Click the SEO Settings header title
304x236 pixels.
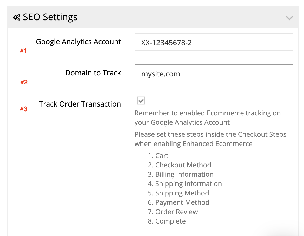[x=50, y=17]
